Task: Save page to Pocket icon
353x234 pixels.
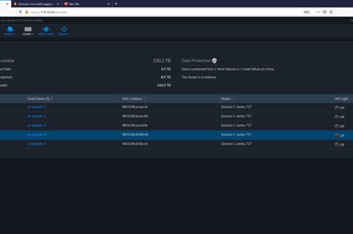Action: [324, 12]
